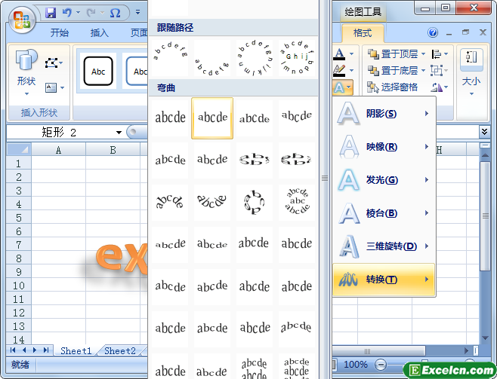
Task: Switch to the 开始 ribbon tab
Action: [60, 32]
